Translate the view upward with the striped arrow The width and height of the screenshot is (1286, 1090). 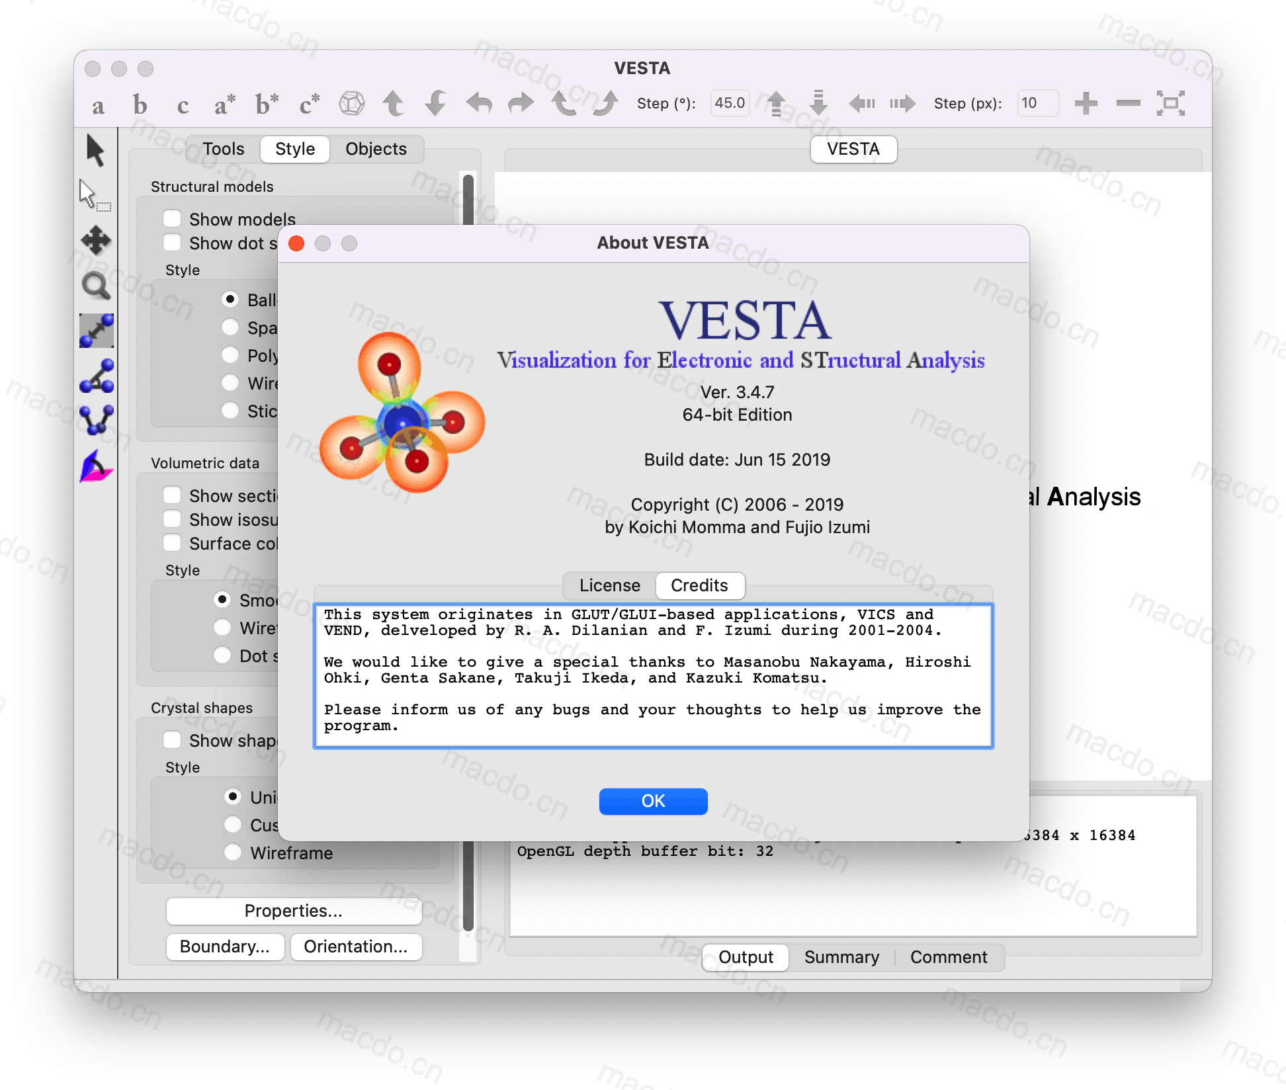776,103
